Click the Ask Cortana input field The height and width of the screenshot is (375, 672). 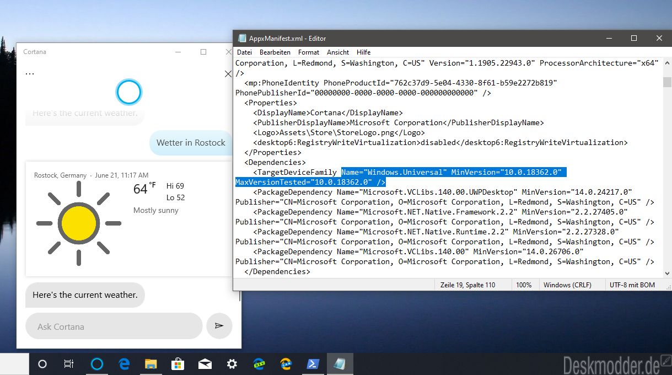[x=114, y=326]
